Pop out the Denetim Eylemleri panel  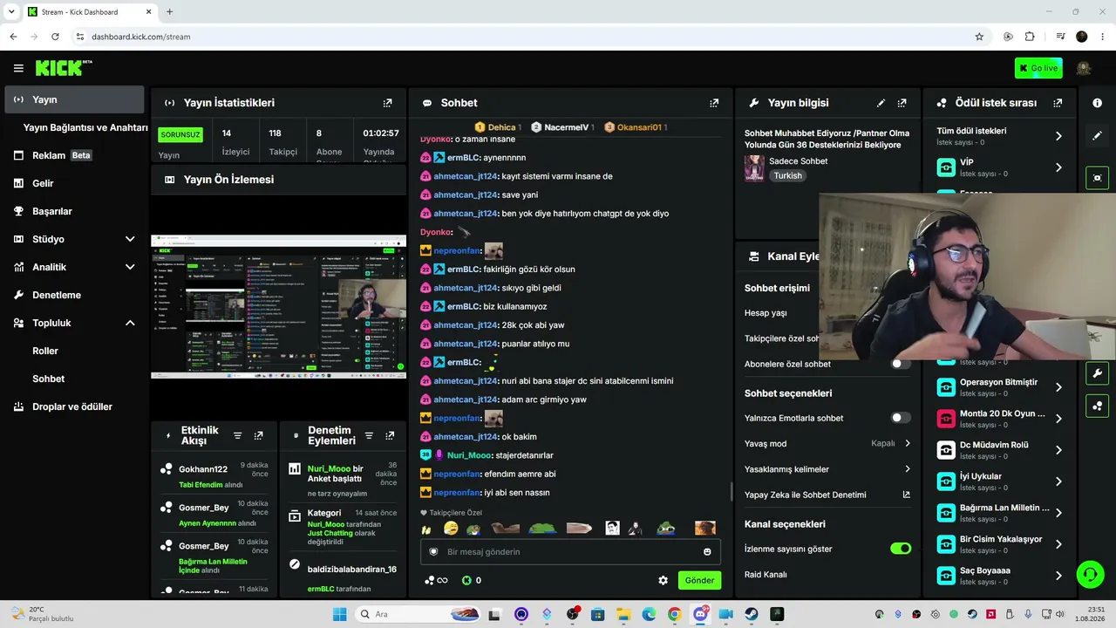(x=390, y=435)
